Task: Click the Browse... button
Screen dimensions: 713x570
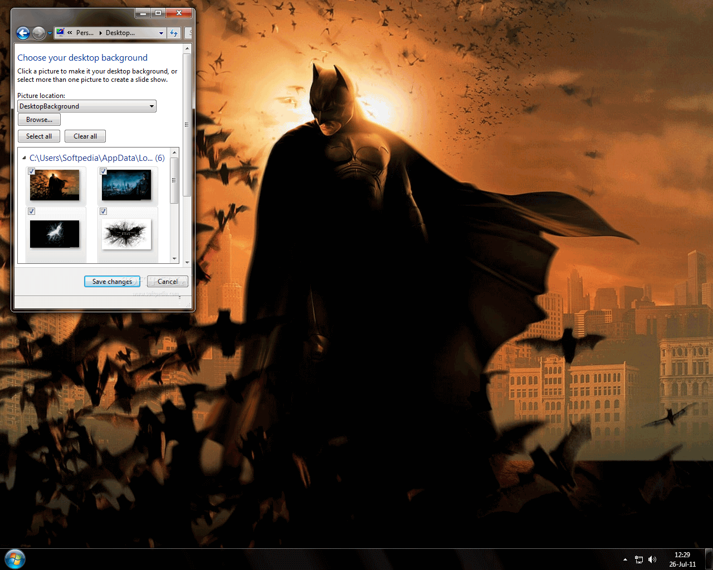Action: point(39,120)
